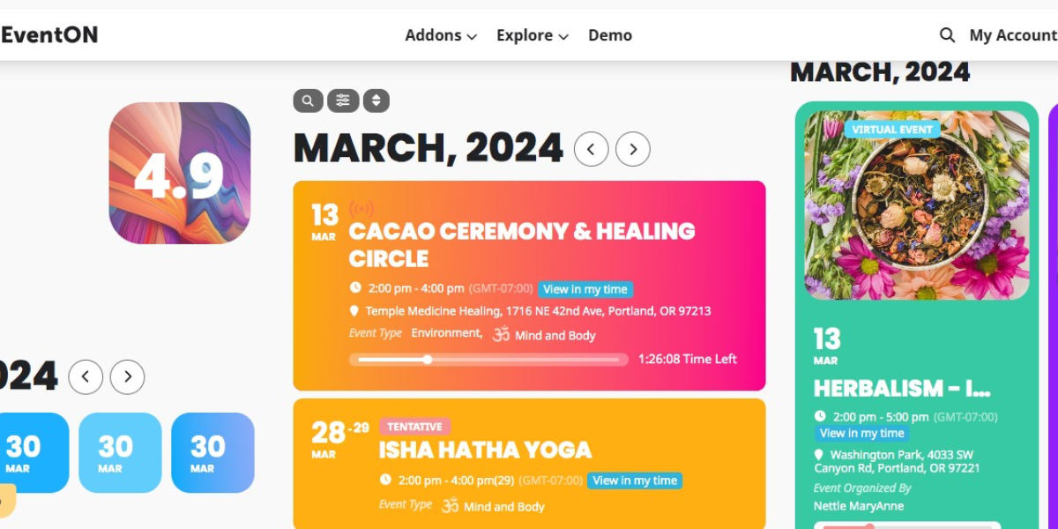Click View in my time on Herbalism event
1058x529 pixels.
[x=862, y=433]
